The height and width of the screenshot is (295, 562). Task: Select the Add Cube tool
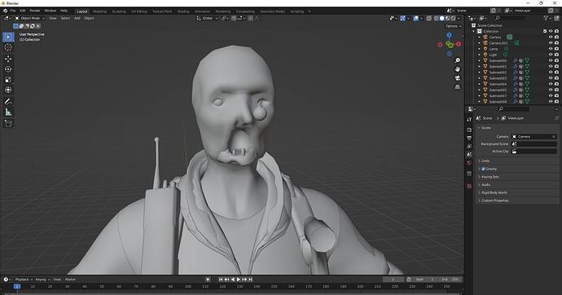tap(8, 124)
